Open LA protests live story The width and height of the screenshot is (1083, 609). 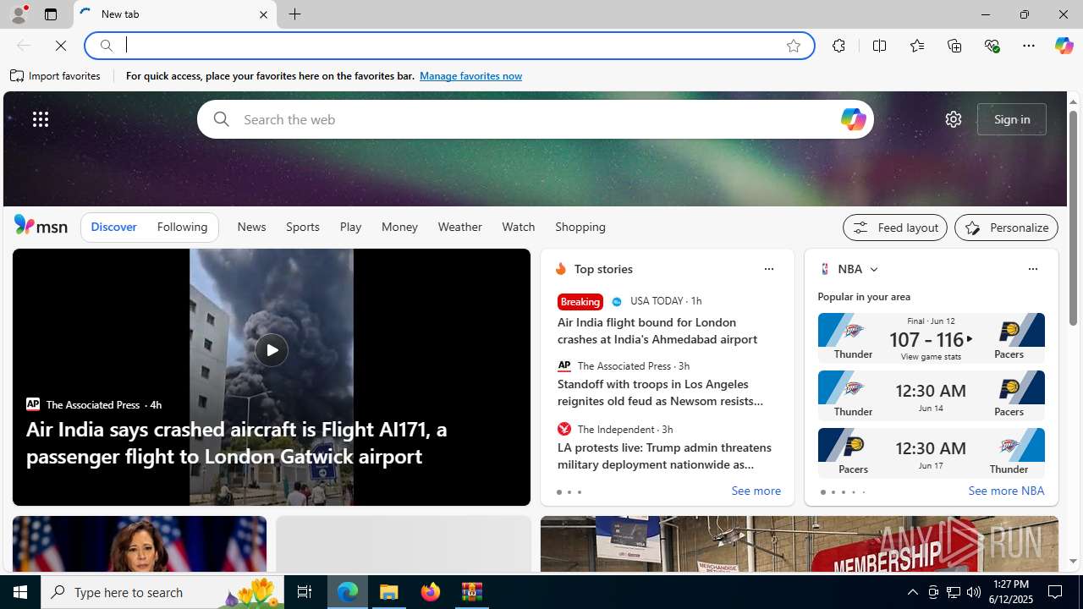tap(664, 456)
